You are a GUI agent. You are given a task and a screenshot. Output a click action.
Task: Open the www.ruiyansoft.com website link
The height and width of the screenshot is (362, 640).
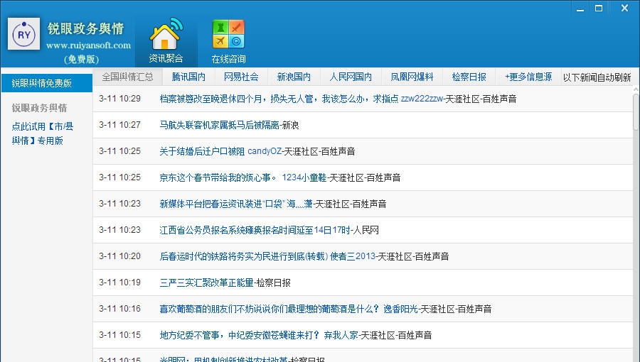pyautogui.click(x=88, y=45)
